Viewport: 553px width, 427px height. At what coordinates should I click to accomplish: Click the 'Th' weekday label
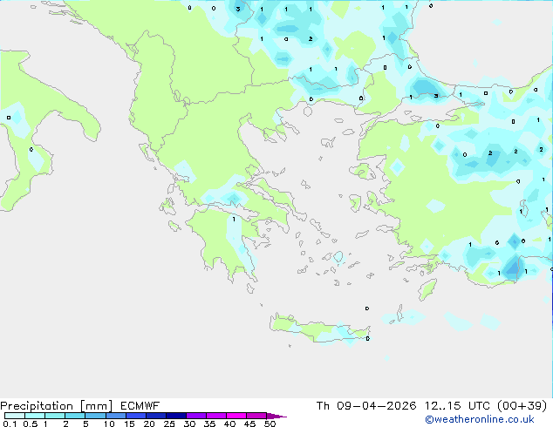click(x=323, y=406)
